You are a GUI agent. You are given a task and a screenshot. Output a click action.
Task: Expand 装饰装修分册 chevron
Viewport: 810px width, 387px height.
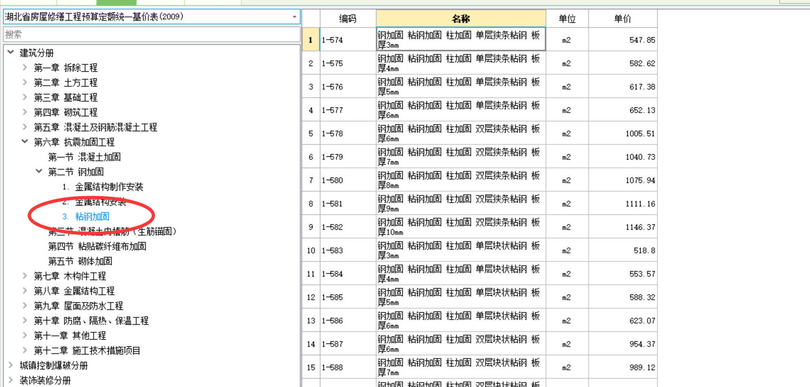pos(10,380)
